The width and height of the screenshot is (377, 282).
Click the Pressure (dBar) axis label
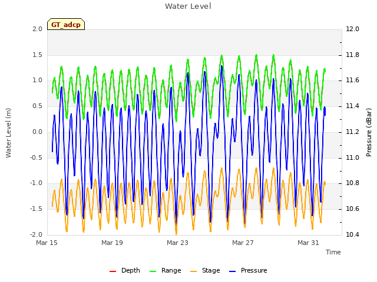pos(369,132)
